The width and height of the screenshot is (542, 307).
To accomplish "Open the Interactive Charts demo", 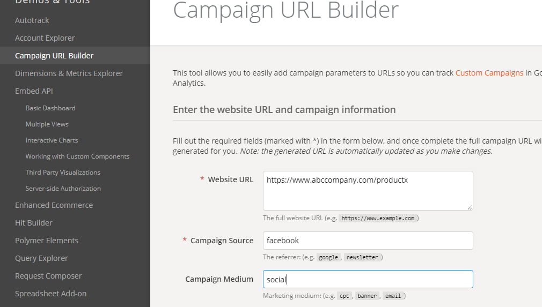I will [52, 140].
